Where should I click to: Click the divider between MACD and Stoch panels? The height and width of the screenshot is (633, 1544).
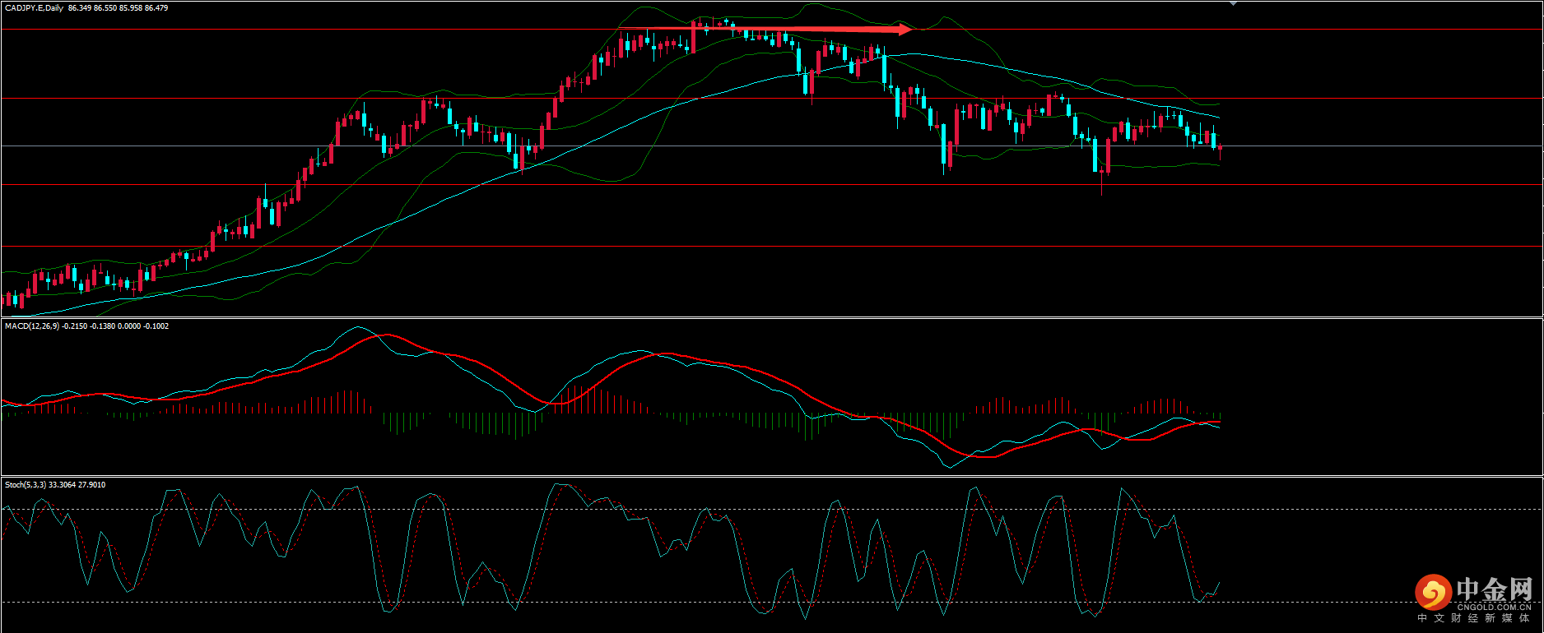[772, 476]
